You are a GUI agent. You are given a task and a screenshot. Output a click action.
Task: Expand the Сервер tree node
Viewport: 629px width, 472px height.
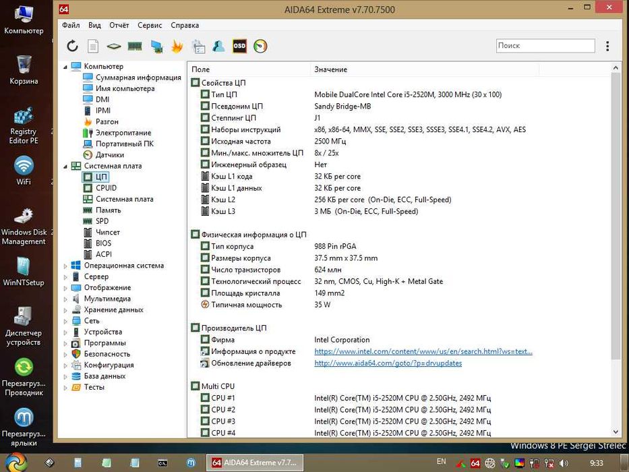[x=65, y=277]
